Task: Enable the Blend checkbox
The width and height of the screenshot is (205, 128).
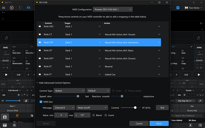Action: tap(94, 115)
